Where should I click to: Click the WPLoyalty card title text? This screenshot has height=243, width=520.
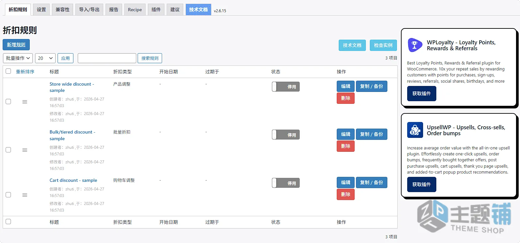click(x=461, y=45)
